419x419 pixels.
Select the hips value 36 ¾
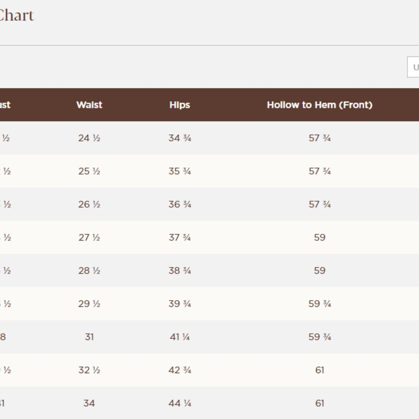tap(180, 204)
